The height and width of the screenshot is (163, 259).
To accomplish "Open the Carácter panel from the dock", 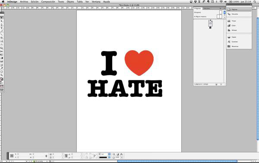I will coord(239,42).
